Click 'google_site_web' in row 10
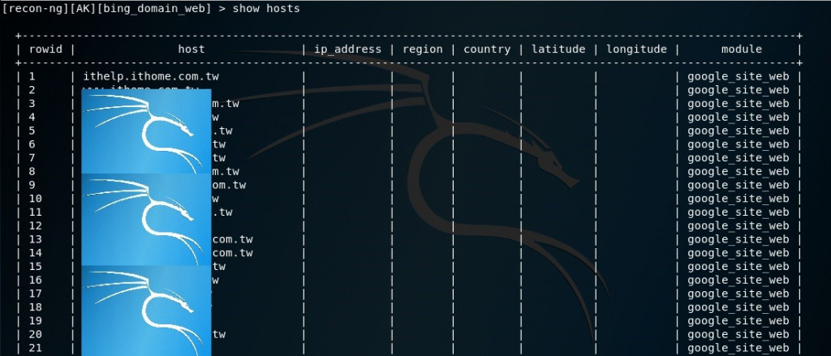 click(738, 199)
